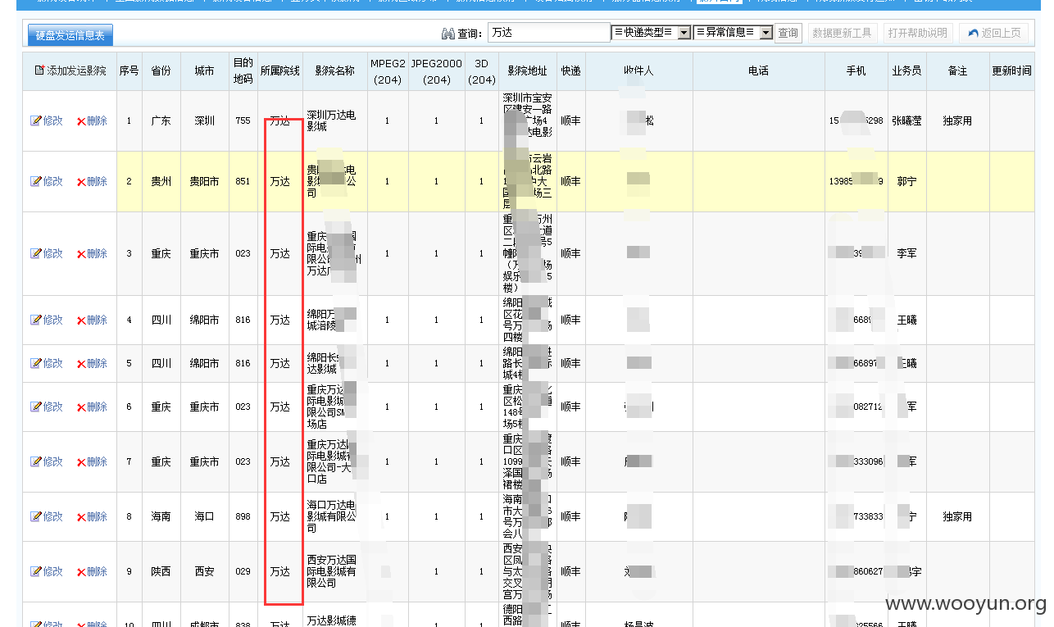
Task: Click salesperson 李军 cell
Action: pos(906,253)
